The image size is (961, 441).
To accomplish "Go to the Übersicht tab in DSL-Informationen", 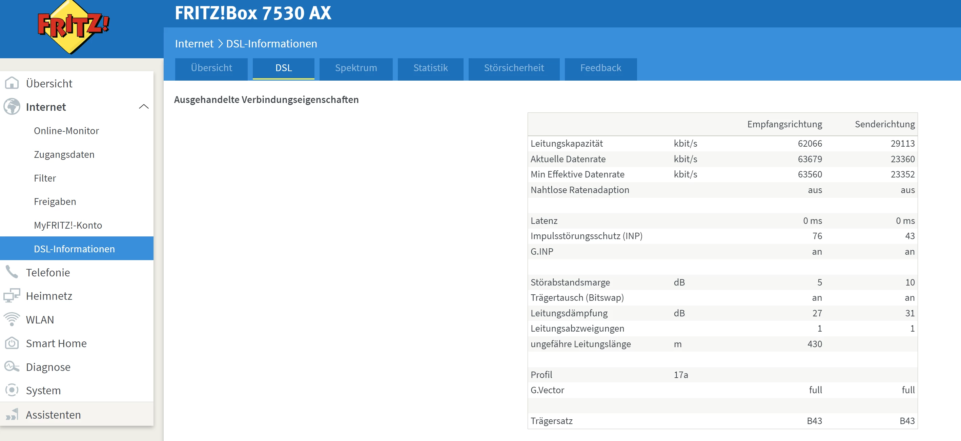I will pyautogui.click(x=211, y=68).
